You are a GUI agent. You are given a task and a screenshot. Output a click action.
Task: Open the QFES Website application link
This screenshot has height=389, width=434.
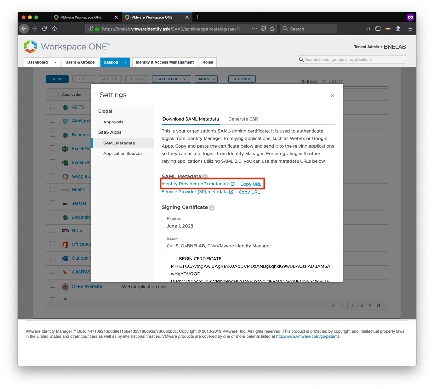click(x=87, y=287)
